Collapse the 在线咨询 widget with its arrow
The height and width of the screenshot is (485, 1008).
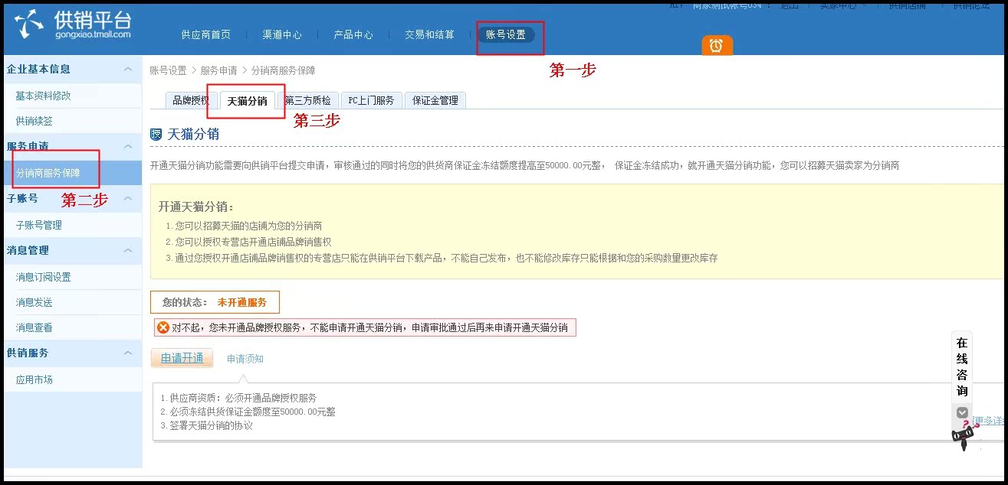962,413
